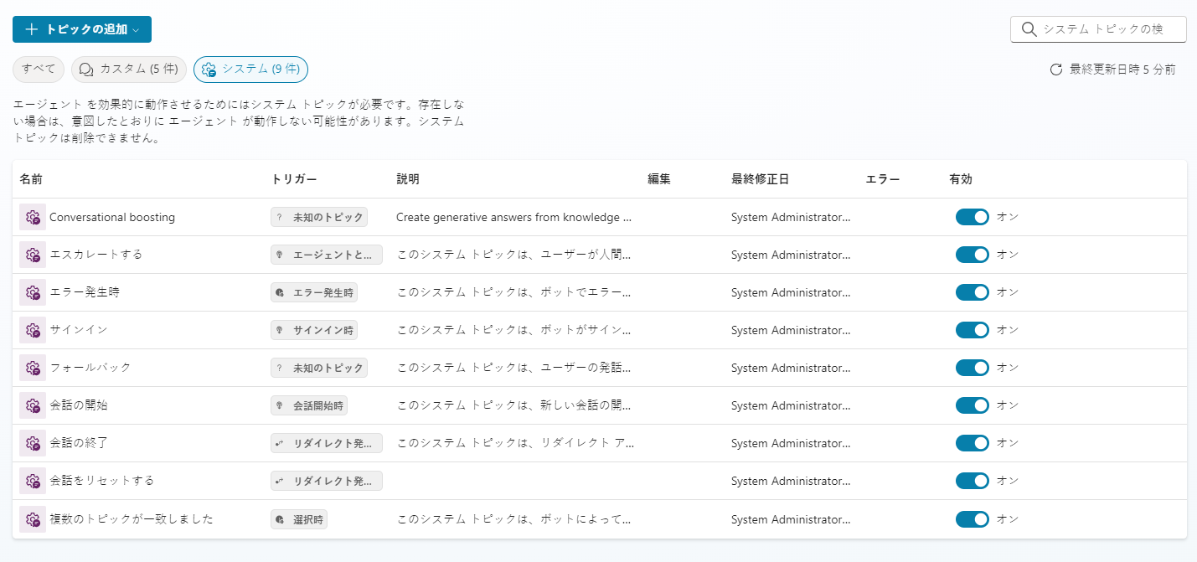The width and height of the screenshot is (1197, 562).
Task: Toggle the 会話をリセットする enabled switch
Action: 972,481
